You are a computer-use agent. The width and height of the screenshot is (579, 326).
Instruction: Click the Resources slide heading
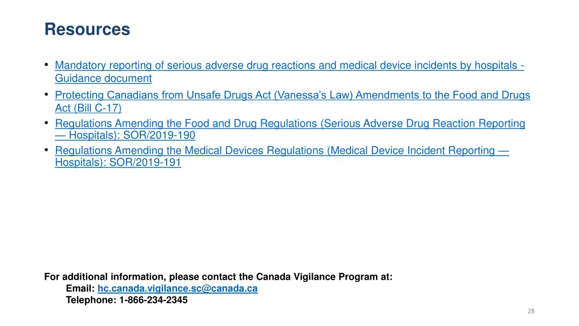pos(87,29)
